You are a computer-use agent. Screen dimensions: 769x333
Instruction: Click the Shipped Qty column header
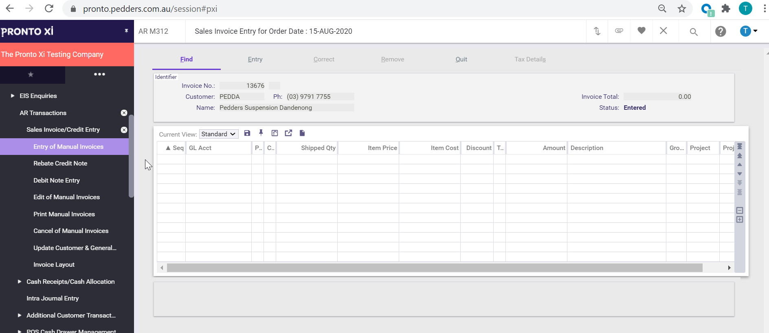click(307, 148)
